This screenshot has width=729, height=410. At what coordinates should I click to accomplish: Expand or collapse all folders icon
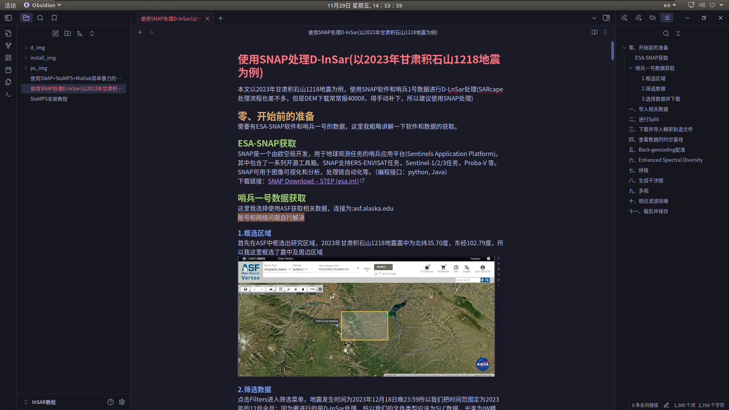click(92, 33)
